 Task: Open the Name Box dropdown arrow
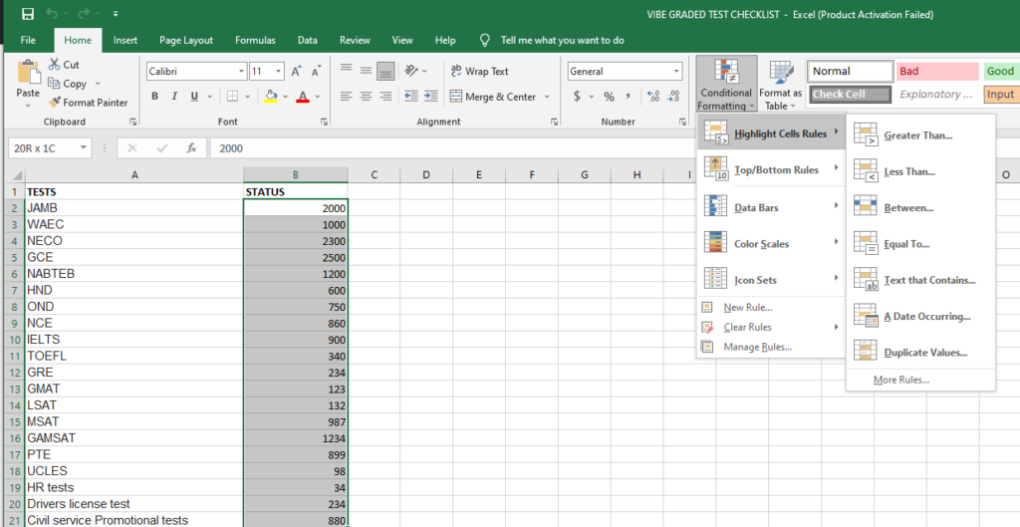tap(84, 147)
